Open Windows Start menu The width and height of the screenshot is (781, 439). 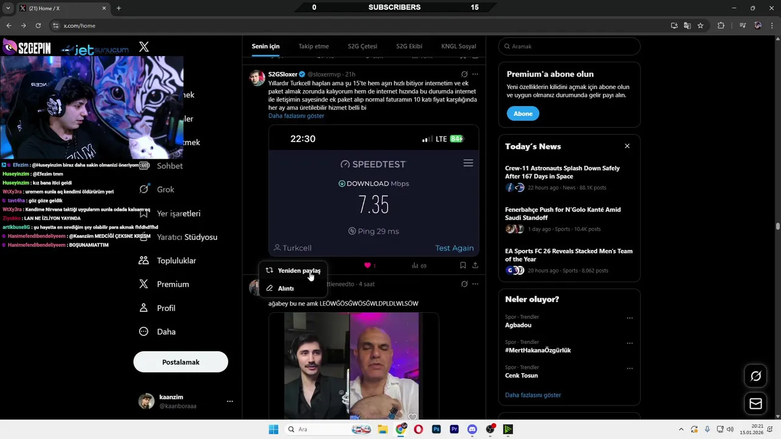[x=273, y=429]
